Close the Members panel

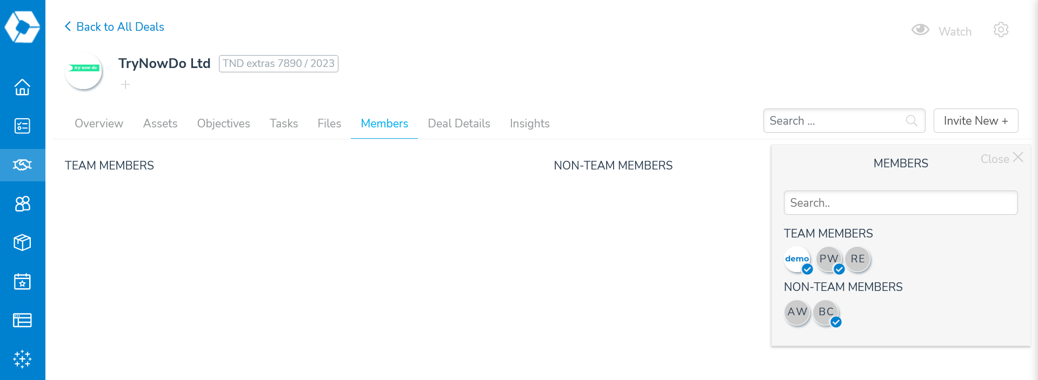[1002, 158]
